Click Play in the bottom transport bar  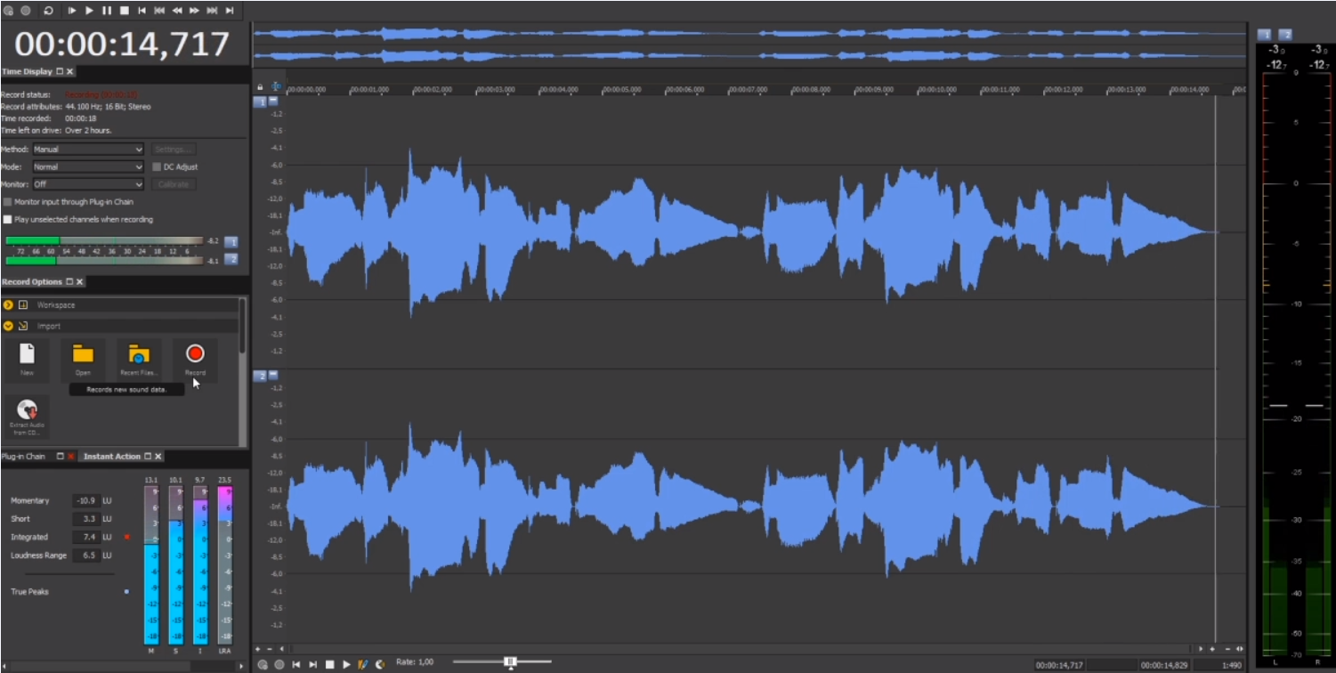pos(346,664)
